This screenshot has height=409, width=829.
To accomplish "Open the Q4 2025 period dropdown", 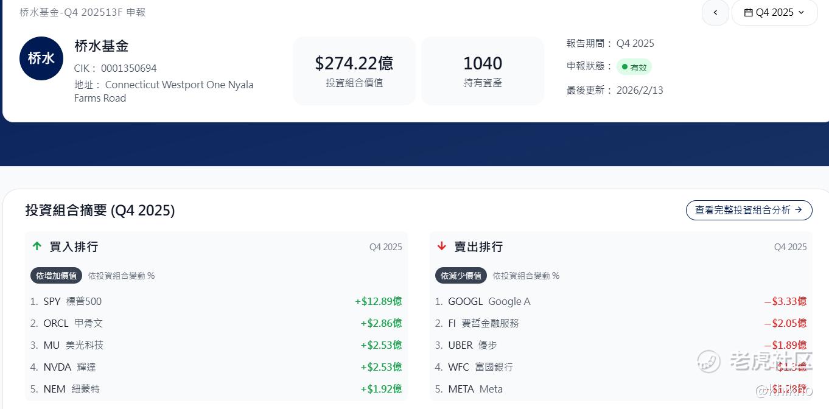I will [x=774, y=12].
